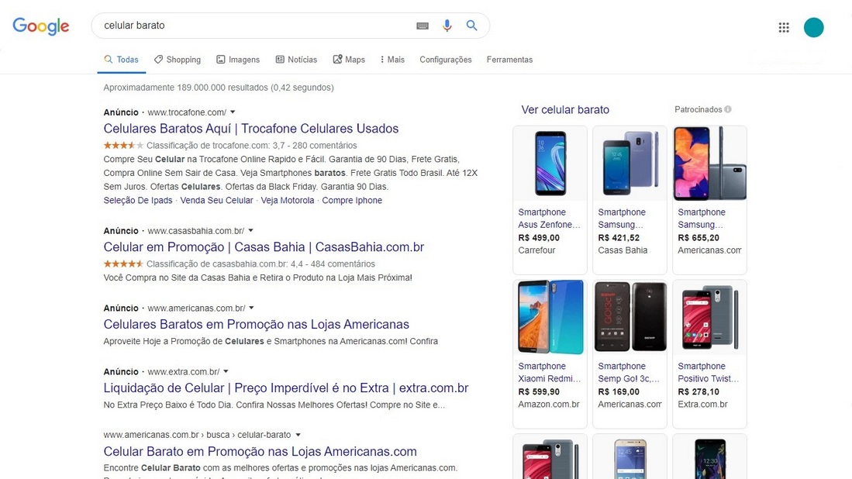Screen dimensions: 852x479
Task: Click the R$ 278,10 price
Action: (699, 391)
